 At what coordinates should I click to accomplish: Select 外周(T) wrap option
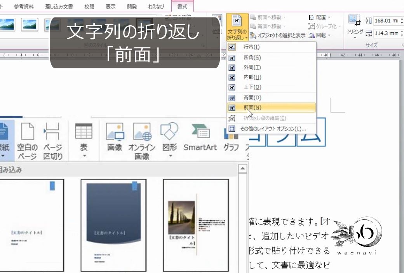[x=271, y=68]
